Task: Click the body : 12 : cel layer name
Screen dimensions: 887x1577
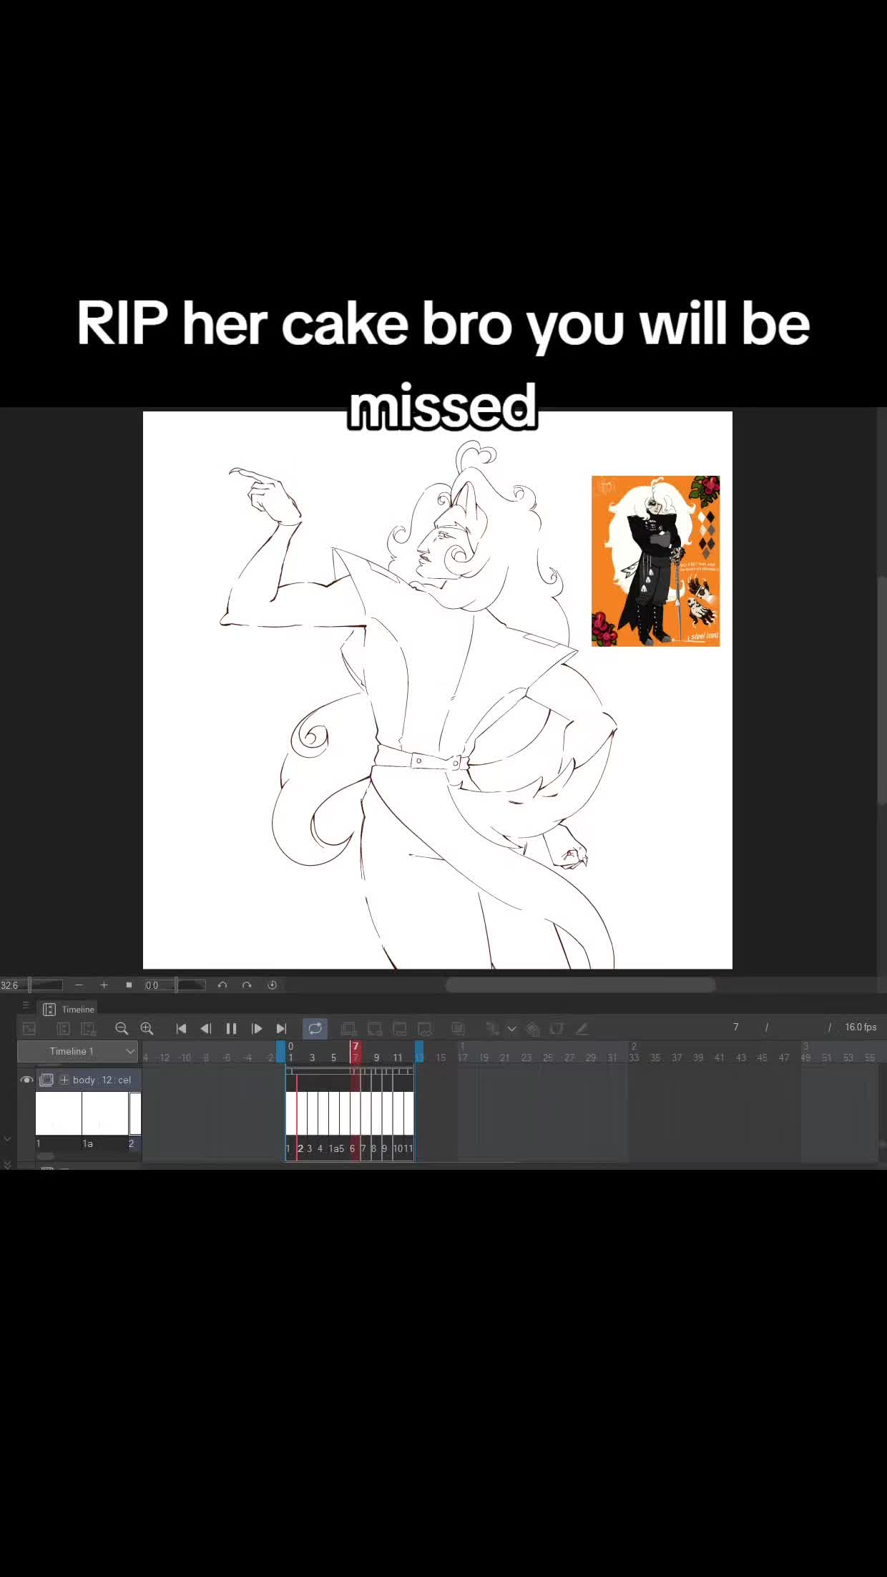Action: tap(102, 1080)
